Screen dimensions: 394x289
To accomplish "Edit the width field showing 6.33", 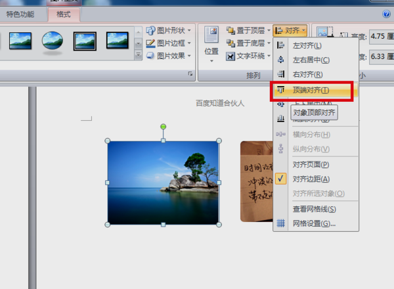I will (382, 56).
